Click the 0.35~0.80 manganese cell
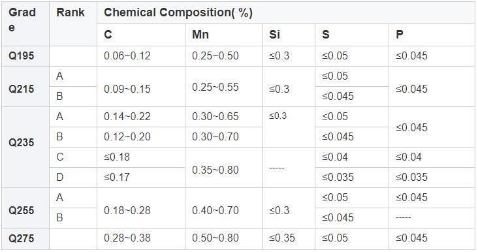The height and width of the screenshot is (252, 478). (223, 167)
